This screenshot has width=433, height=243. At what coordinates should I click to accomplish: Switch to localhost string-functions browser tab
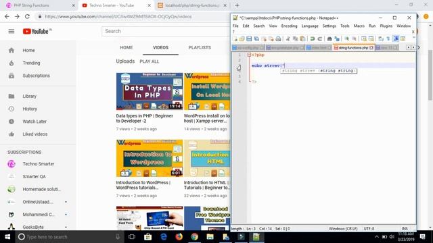[192, 5]
